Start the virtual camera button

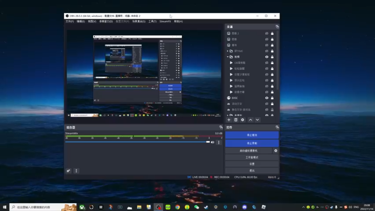point(248,151)
